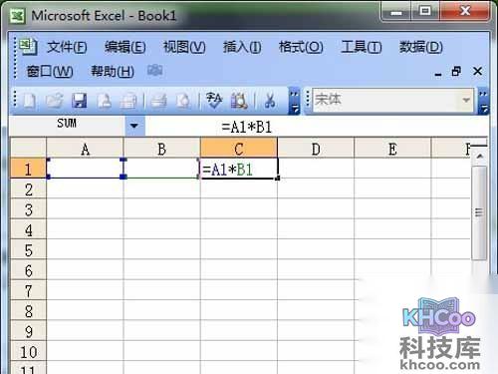
Task: Open the 窗口(W) menu
Action: point(50,71)
